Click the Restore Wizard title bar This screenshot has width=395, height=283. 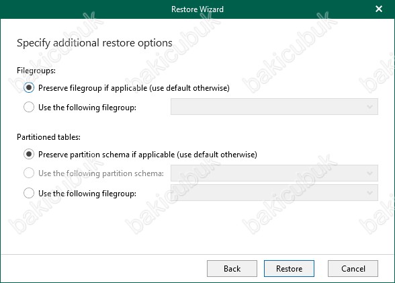(197, 9)
